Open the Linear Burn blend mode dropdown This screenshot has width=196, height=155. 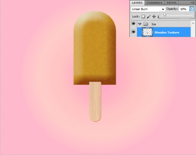tap(148, 9)
